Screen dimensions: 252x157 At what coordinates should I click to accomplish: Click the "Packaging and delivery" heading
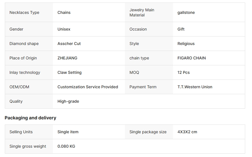click(x=31, y=118)
